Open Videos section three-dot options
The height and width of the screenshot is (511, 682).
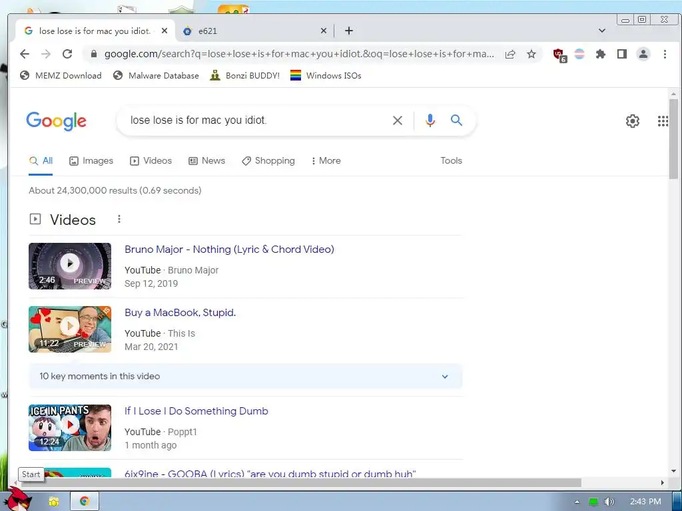119,219
